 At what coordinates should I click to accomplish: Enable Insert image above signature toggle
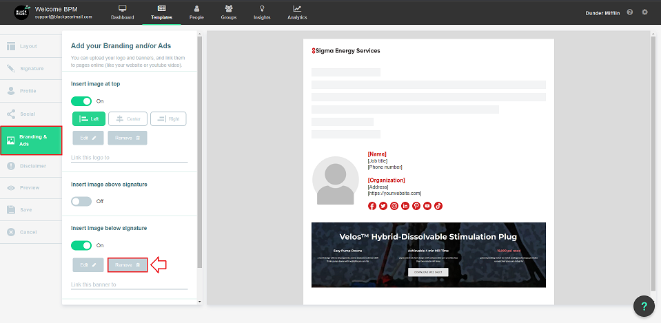(81, 201)
